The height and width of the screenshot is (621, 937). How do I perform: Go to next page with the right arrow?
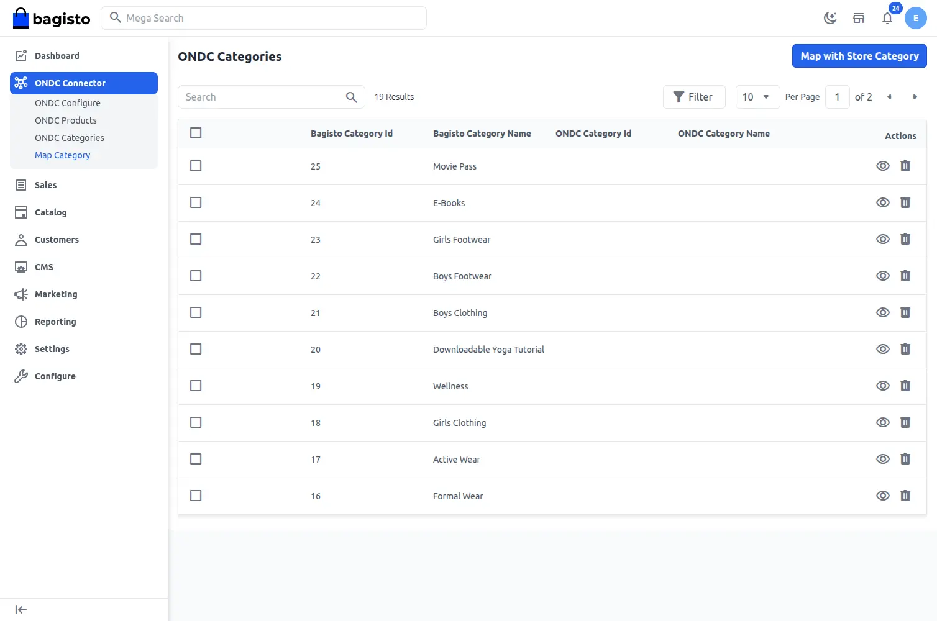(x=915, y=97)
